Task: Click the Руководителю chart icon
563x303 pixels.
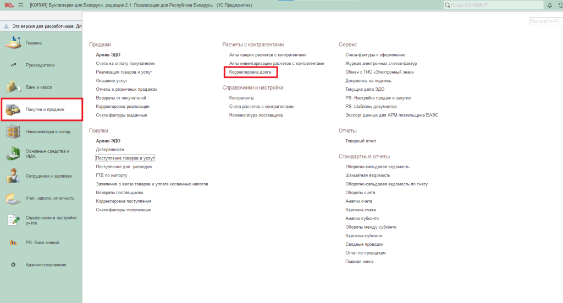Action: pyautogui.click(x=13, y=65)
